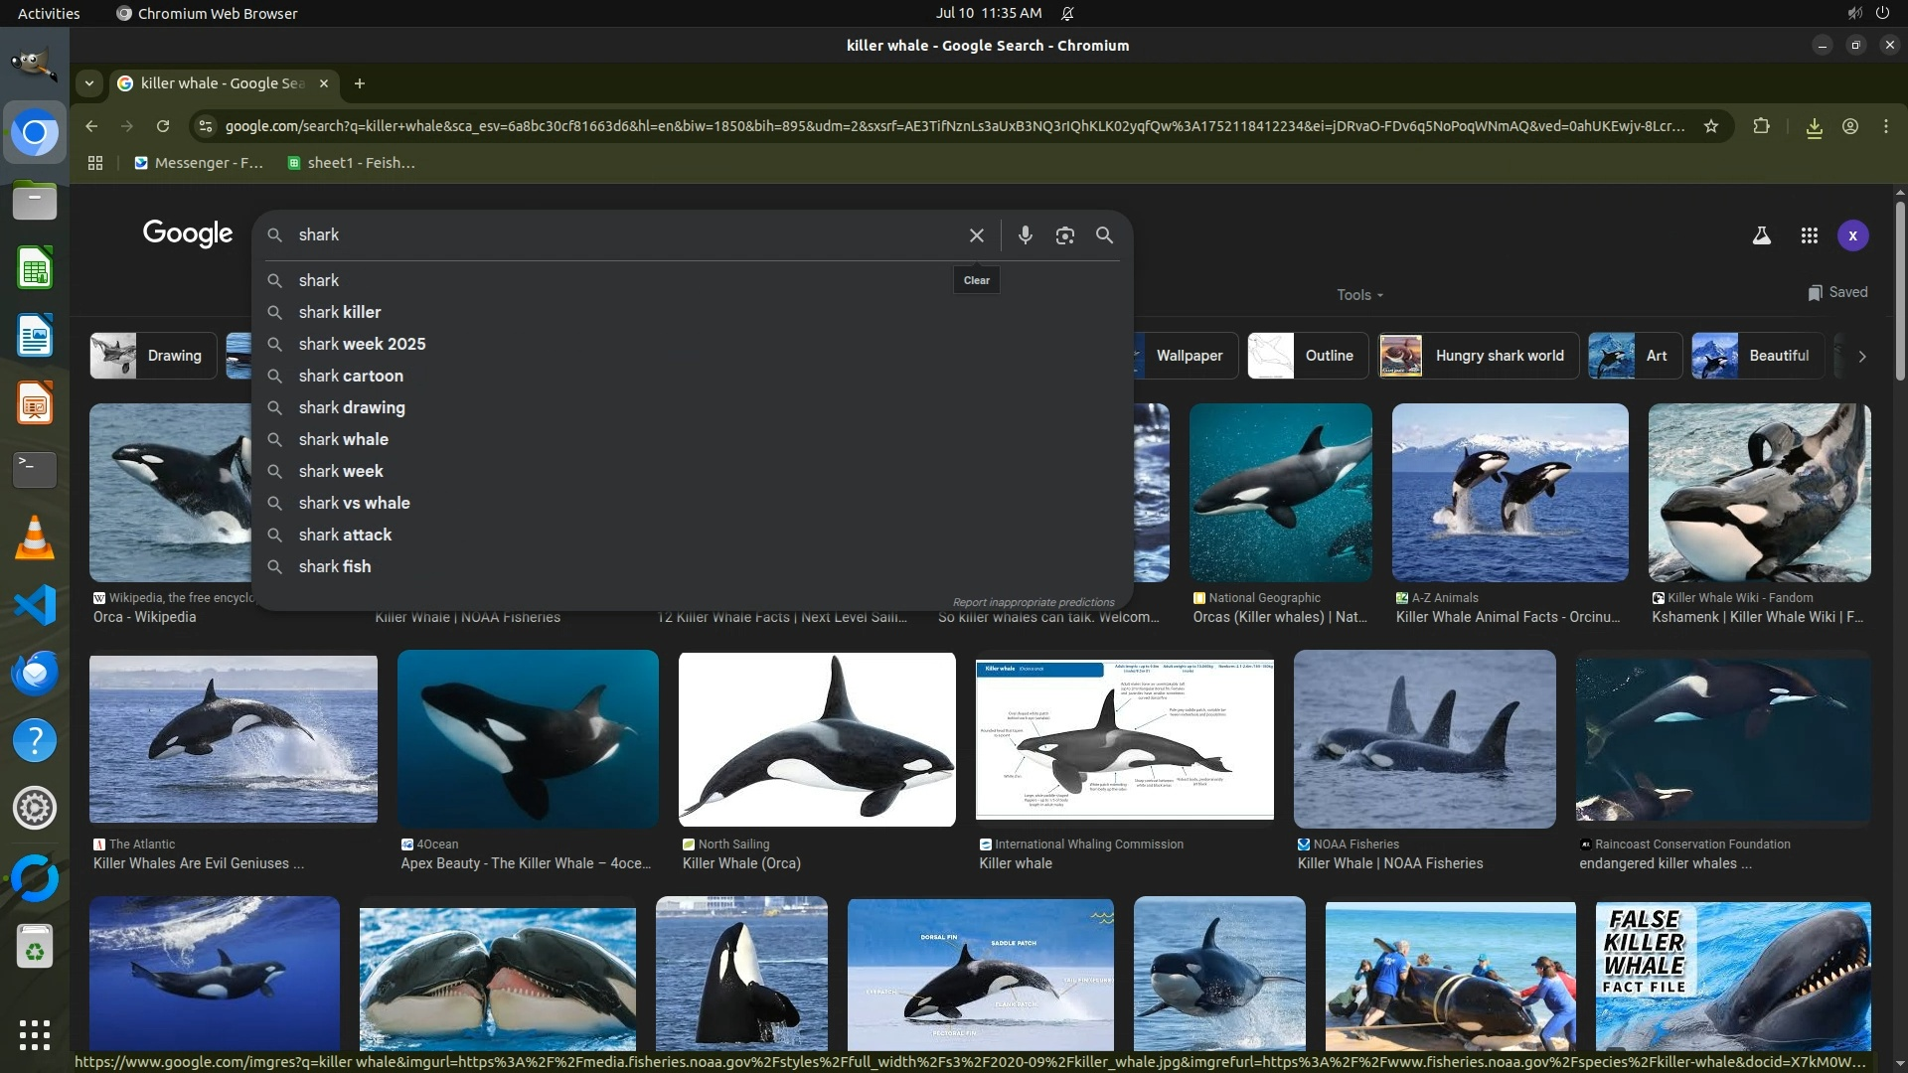
Task: Open Chromium extensions puzzle icon
Action: tap(1761, 126)
